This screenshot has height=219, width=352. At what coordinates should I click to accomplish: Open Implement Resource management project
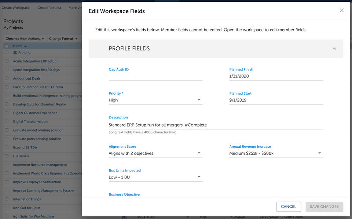(x=40, y=165)
